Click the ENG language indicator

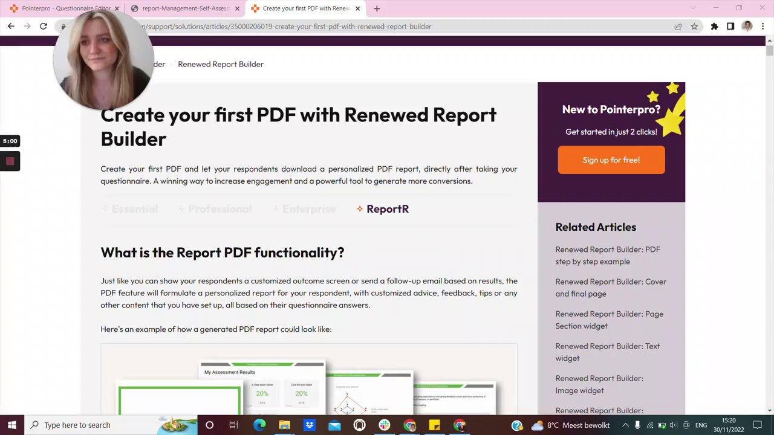point(701,425)
